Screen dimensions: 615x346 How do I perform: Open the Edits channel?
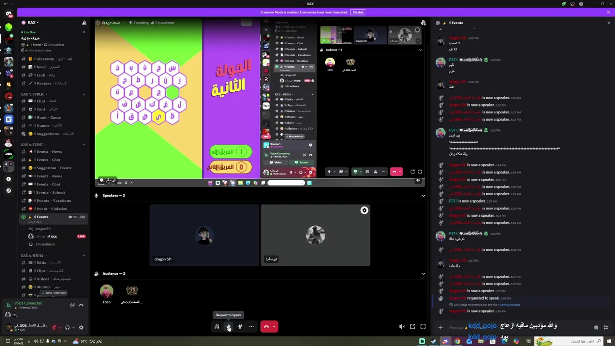pyautogui.click(x=54, y=262)
